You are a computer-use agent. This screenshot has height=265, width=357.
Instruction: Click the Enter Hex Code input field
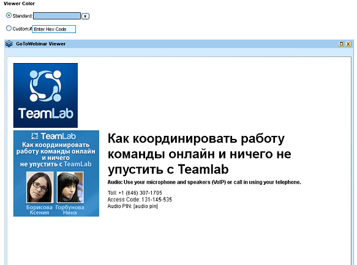pyautogui.click(x=54, y=29)
